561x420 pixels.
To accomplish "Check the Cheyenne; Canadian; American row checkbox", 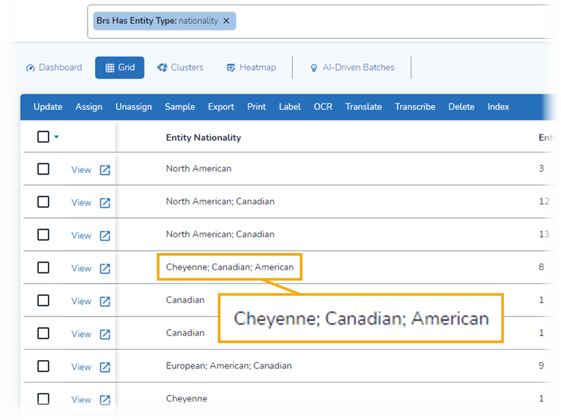I will coord(43,267).
